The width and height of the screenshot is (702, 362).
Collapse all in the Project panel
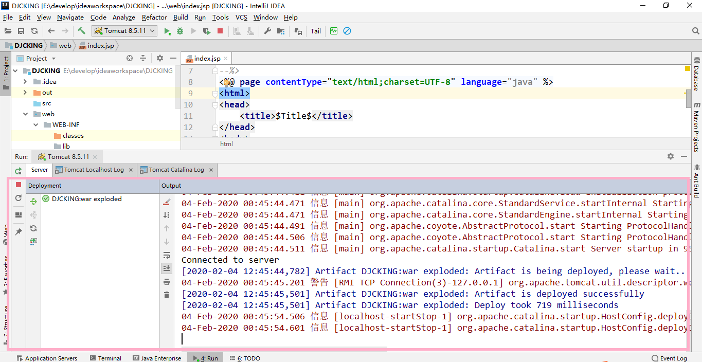pyautogui.click(x=143, y=59)
